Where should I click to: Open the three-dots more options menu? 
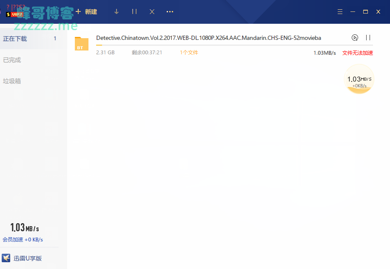pyautogui.click(x=170, y=12)
